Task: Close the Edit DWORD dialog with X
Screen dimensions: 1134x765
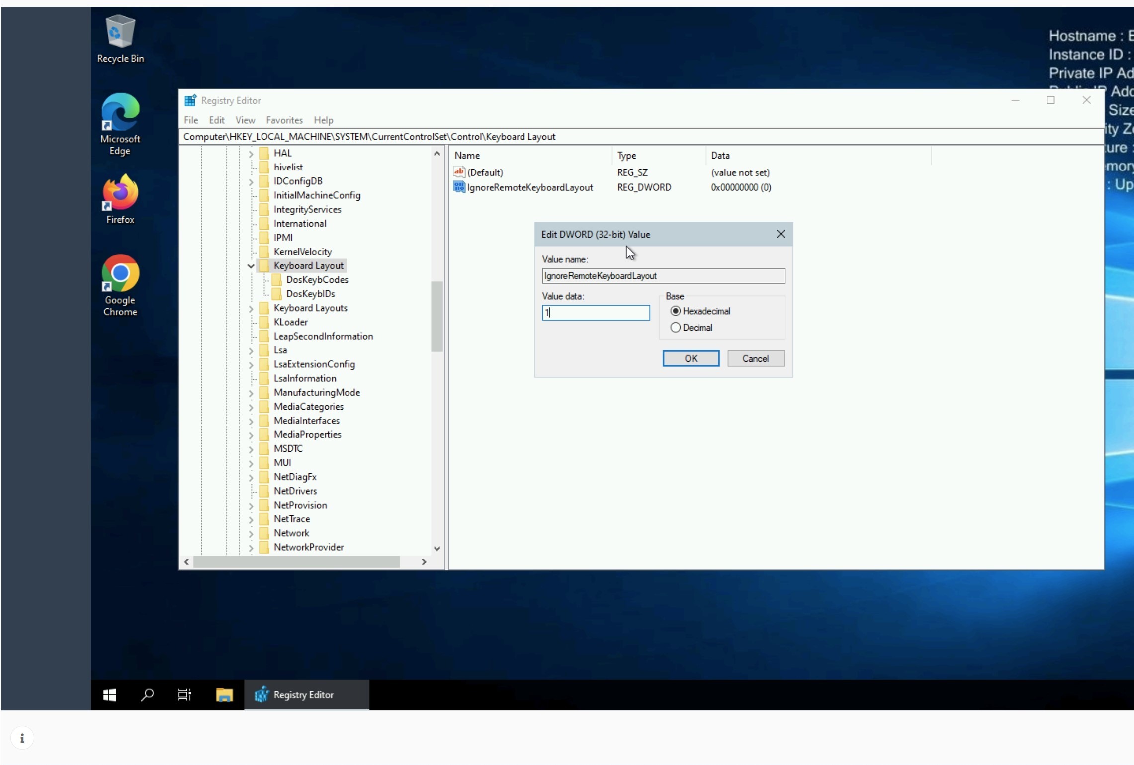Action: click(x=781, y=234)
